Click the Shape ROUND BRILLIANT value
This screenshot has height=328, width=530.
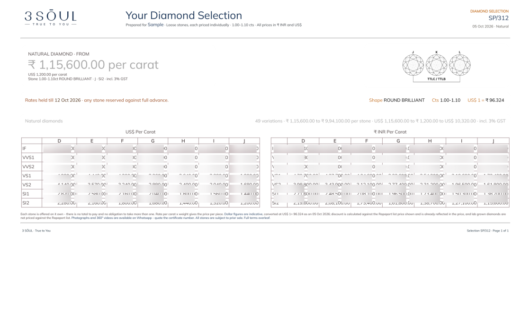(x=396, y=100)
